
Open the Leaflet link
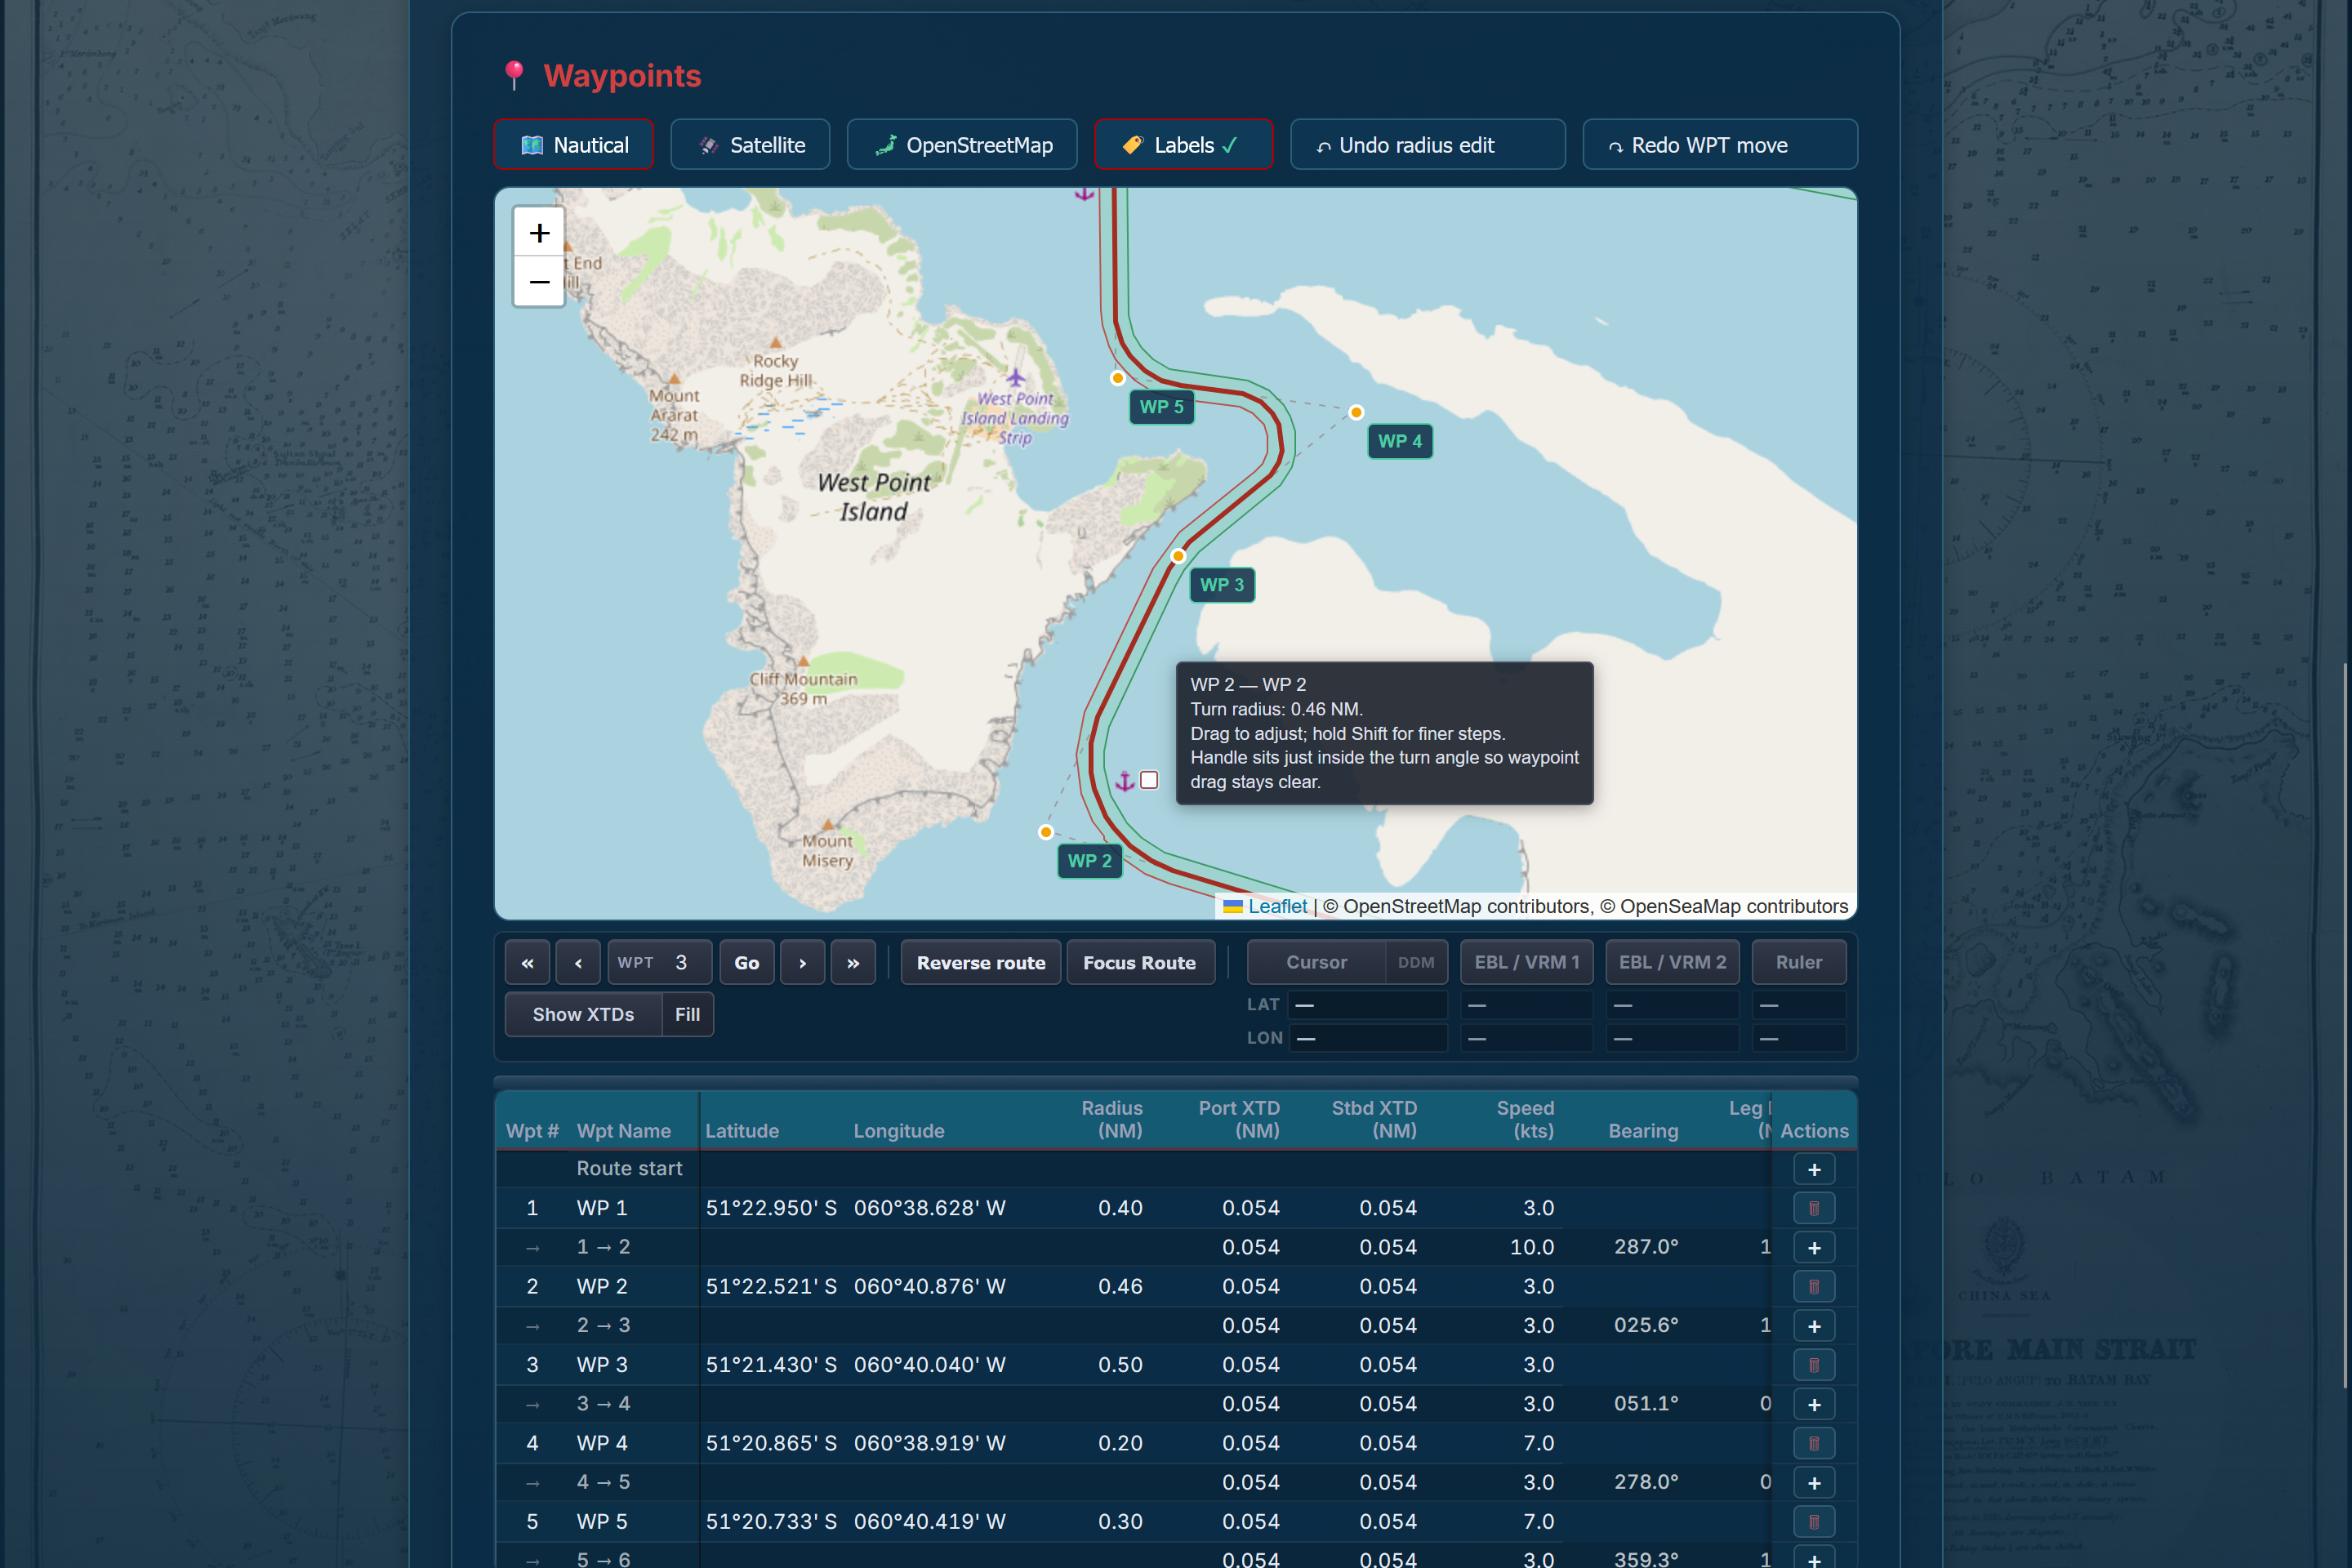1277,906
